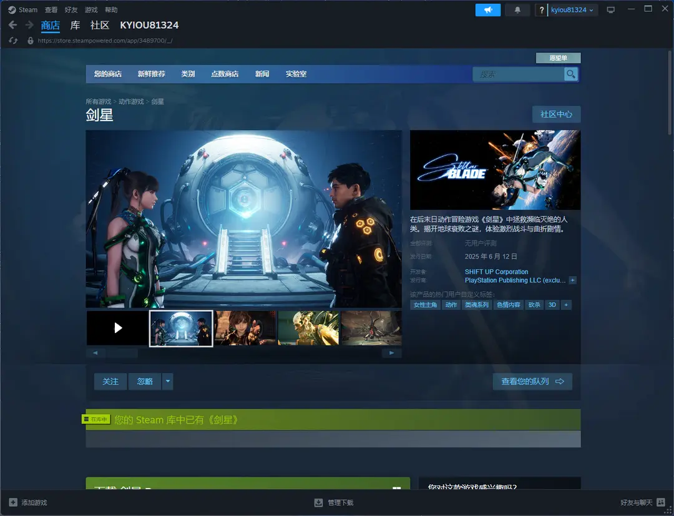The height and width of the screenshot is (516, 674).
Task: Open the 帮助 menu
Action: click(x=111, y=10)
